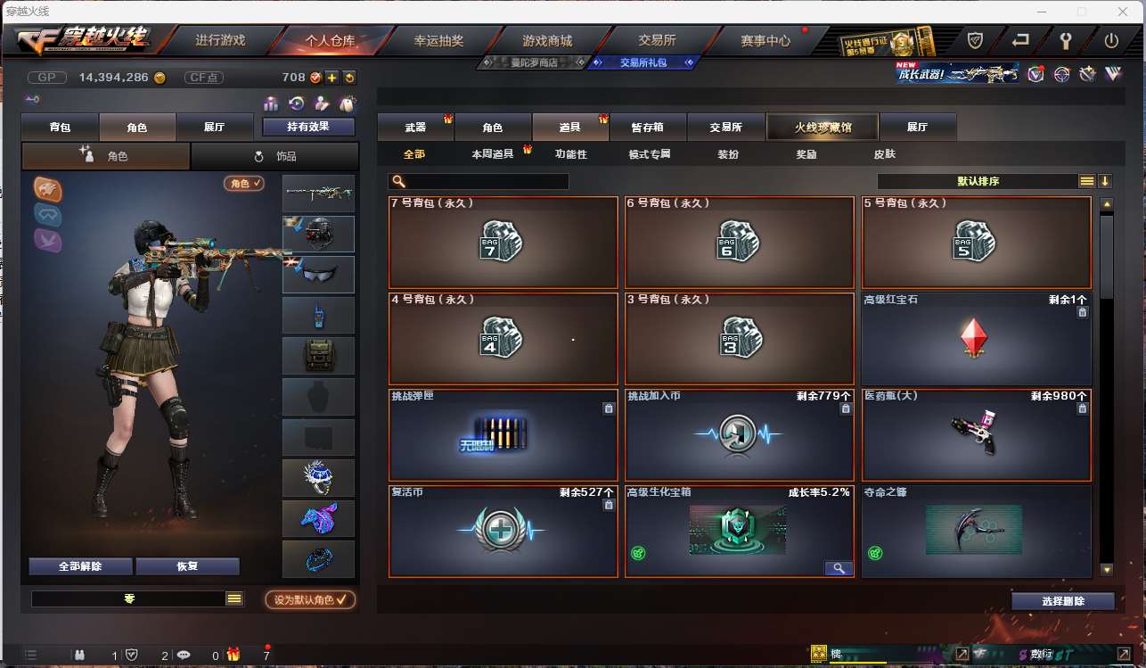The width and height of the screenshot is (1146, 668).
Task: Click the magnifier on 高级生化宝箱 item
Action: click(839, 568)
